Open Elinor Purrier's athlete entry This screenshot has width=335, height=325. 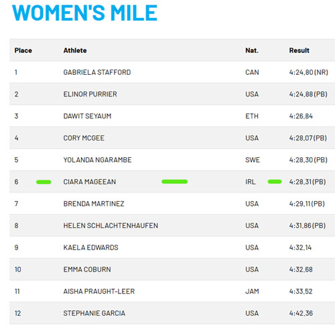pos(90,94)
